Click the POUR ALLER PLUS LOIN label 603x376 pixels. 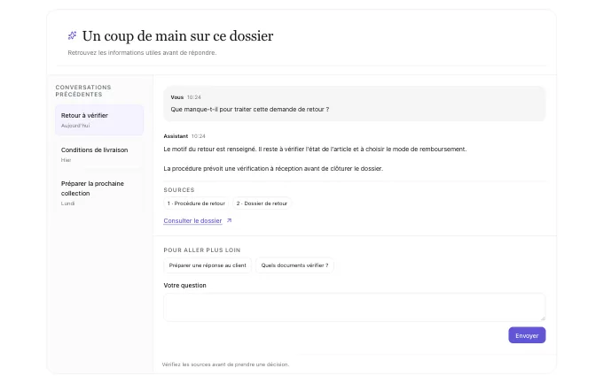point(202,250)
